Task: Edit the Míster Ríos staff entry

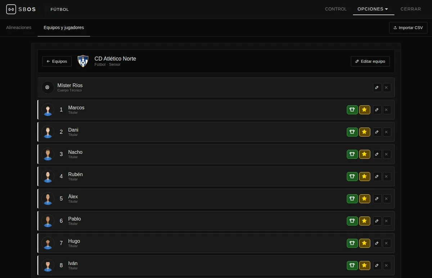Action: 377,88
